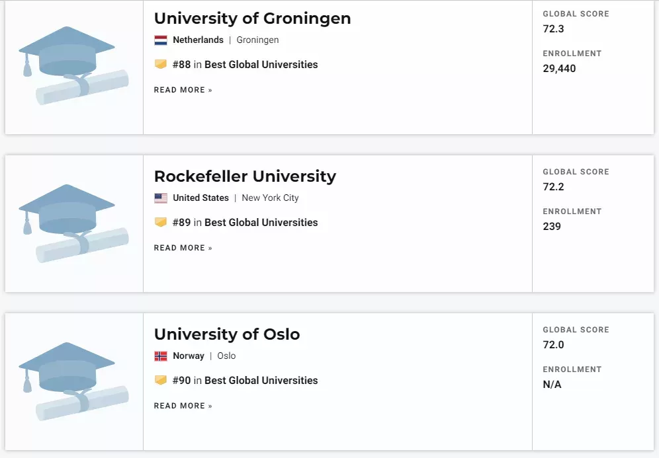This screenshot has height=458, width=659.
Task: Open the University of Oslo graduation cap thumbnail
Action: (x=73, y=381)
